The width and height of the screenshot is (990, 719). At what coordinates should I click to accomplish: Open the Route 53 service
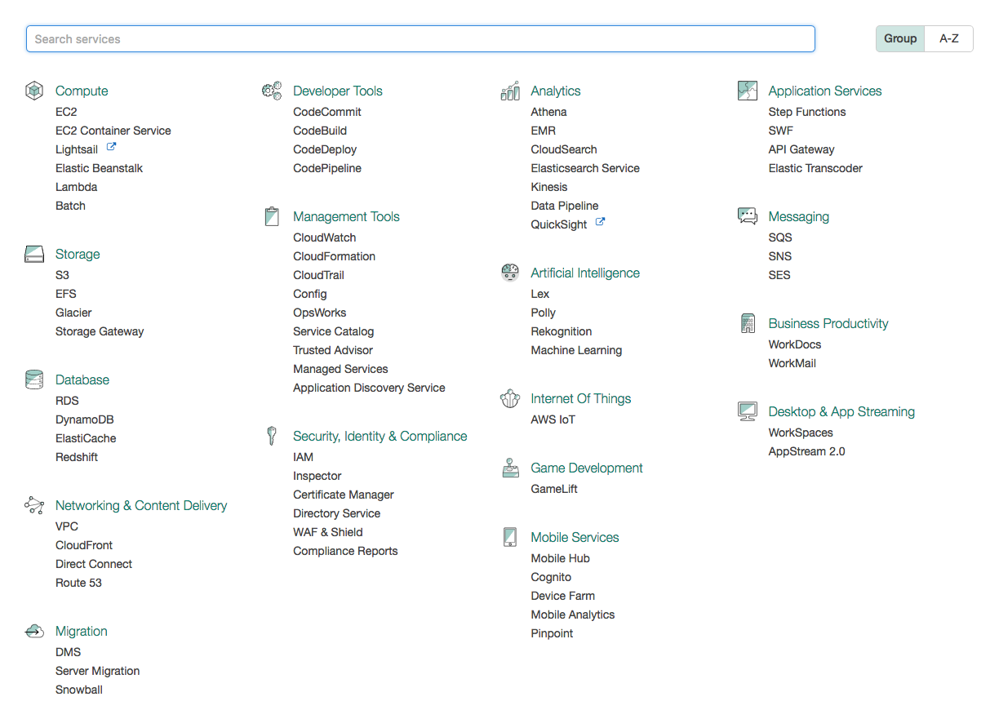78,583
